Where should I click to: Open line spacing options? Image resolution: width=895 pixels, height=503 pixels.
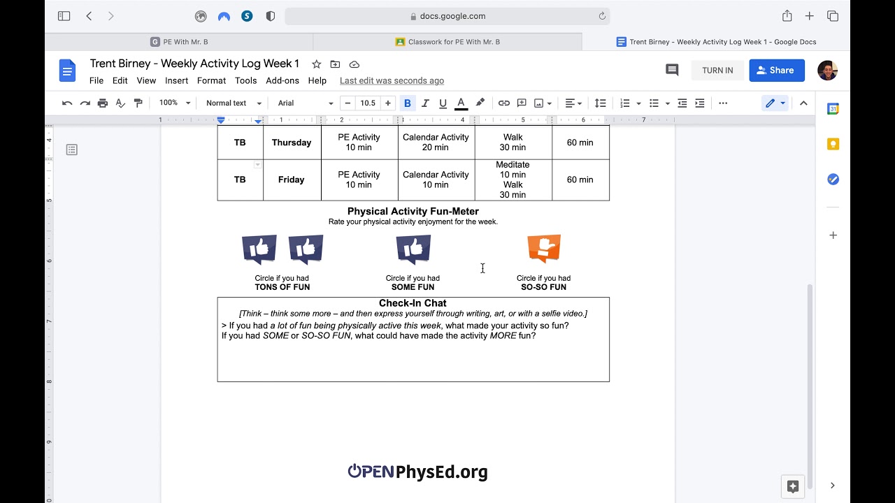(600, 103)
